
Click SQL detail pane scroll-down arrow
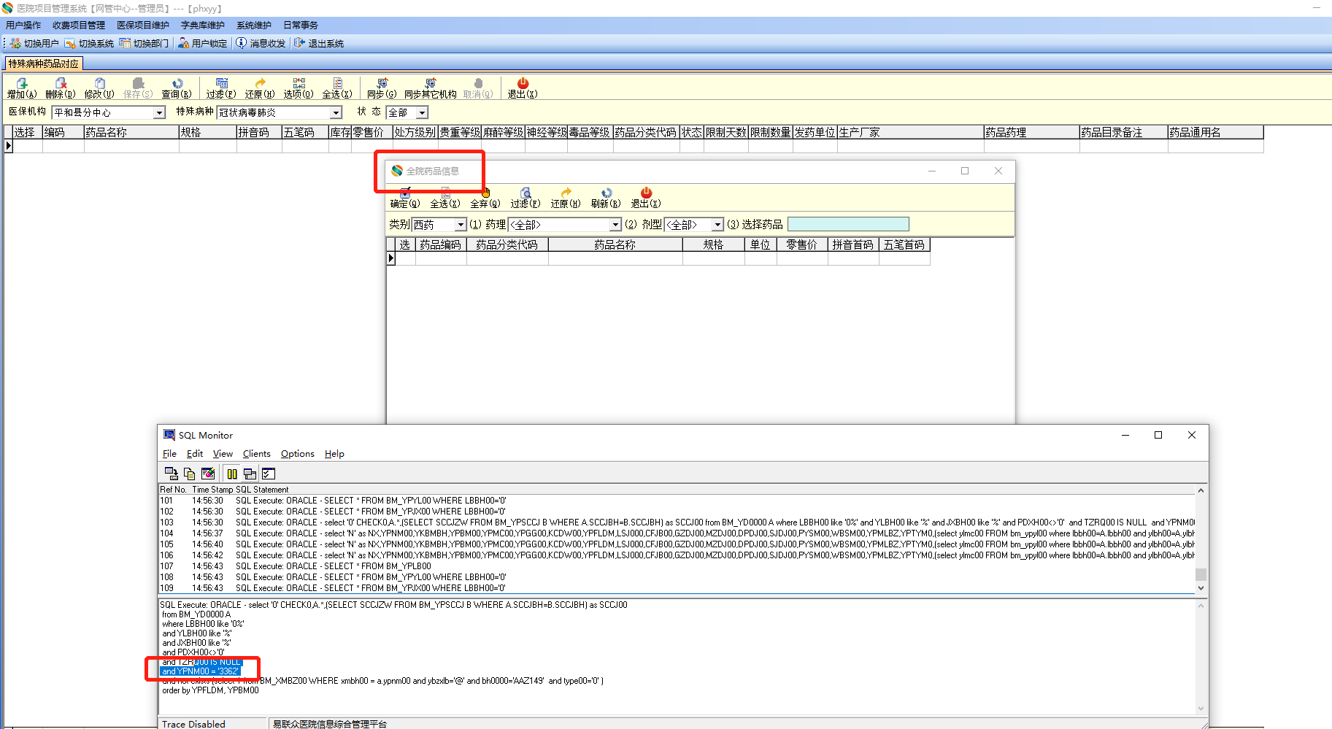tap(1201, 708)
